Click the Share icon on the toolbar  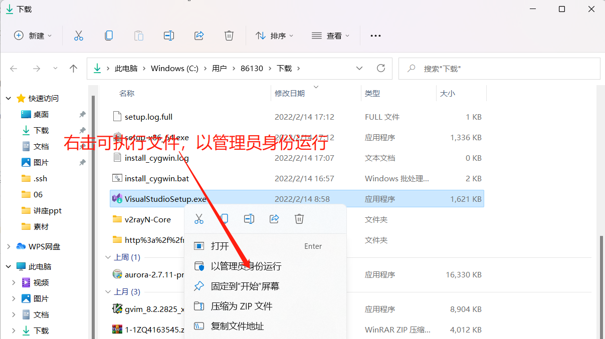coord(199,35)
